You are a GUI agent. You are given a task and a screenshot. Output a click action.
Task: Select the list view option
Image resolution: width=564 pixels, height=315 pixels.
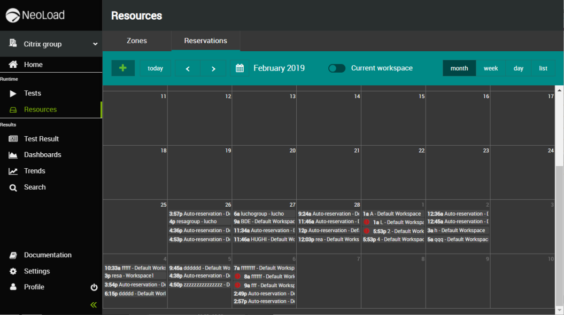pyautogui.click(x=543, y=68)
